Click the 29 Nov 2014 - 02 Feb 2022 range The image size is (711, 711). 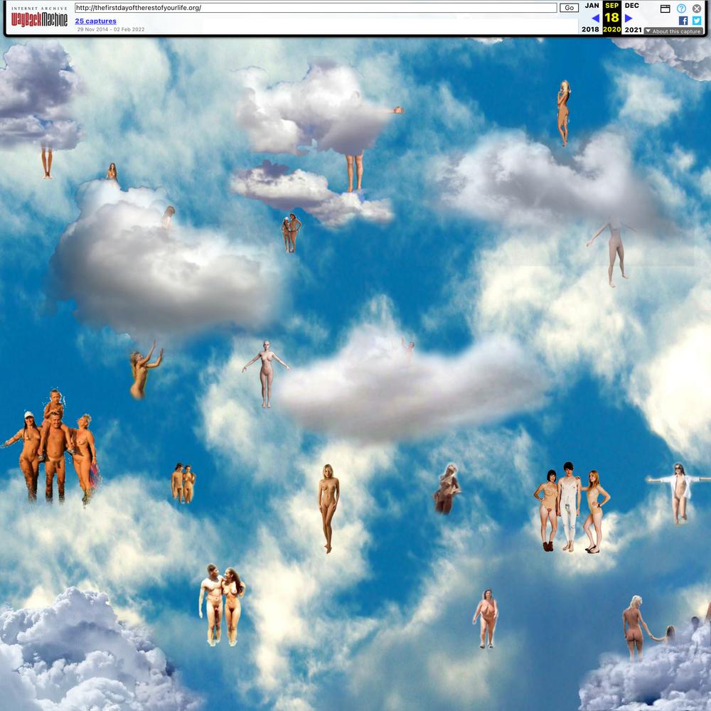click(111, 29)
